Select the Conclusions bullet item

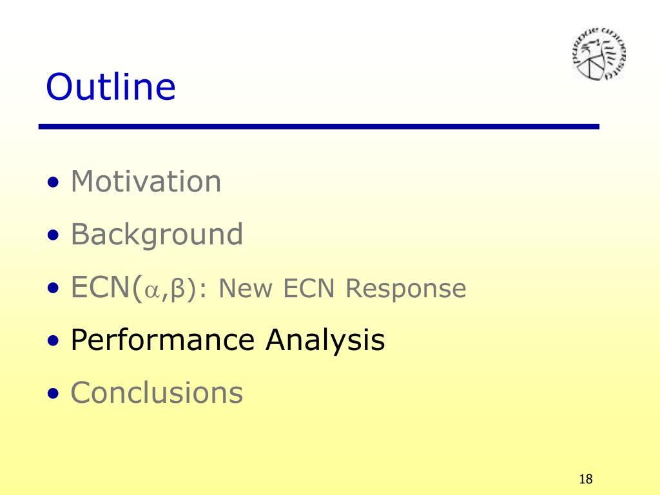click(x=157, y=393)
